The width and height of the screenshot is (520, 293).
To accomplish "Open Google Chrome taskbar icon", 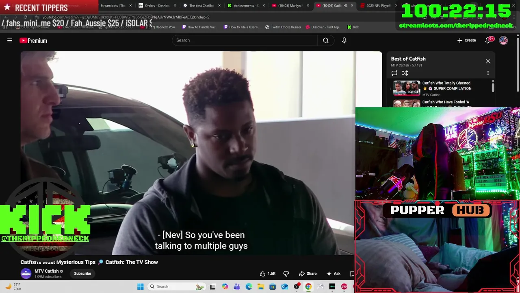I will (308, 286).
